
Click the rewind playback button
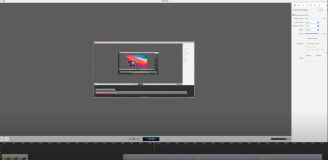(x=130, y=139)
